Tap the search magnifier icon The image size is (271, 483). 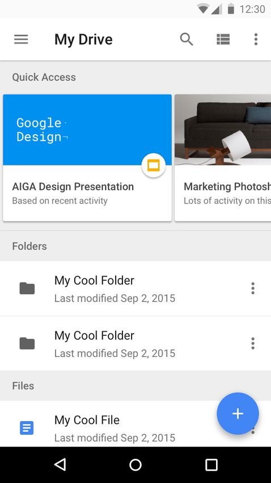click(x=187, y=39)
